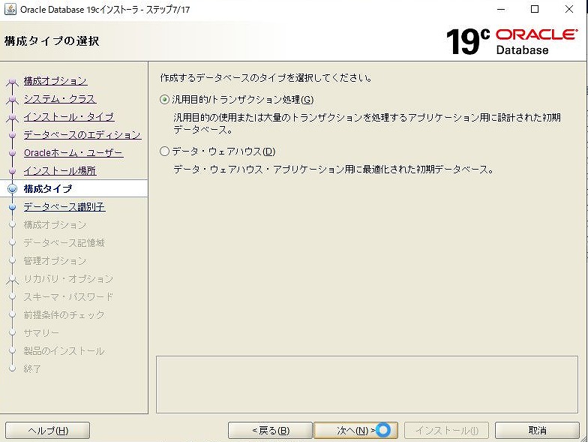
Task: Click the heading 構成タイプの選択
Action: [52, 41]
